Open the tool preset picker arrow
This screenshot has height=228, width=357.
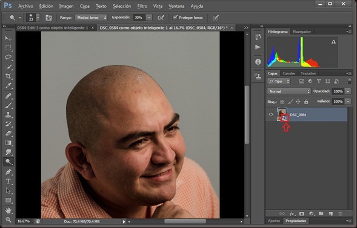coord(20,18)
